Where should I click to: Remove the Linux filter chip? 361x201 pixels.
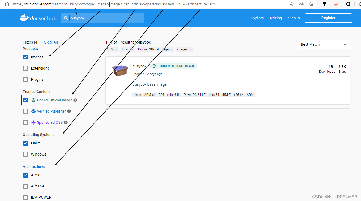[132, 49]
